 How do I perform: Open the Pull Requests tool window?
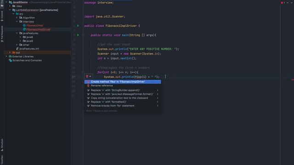2,34
